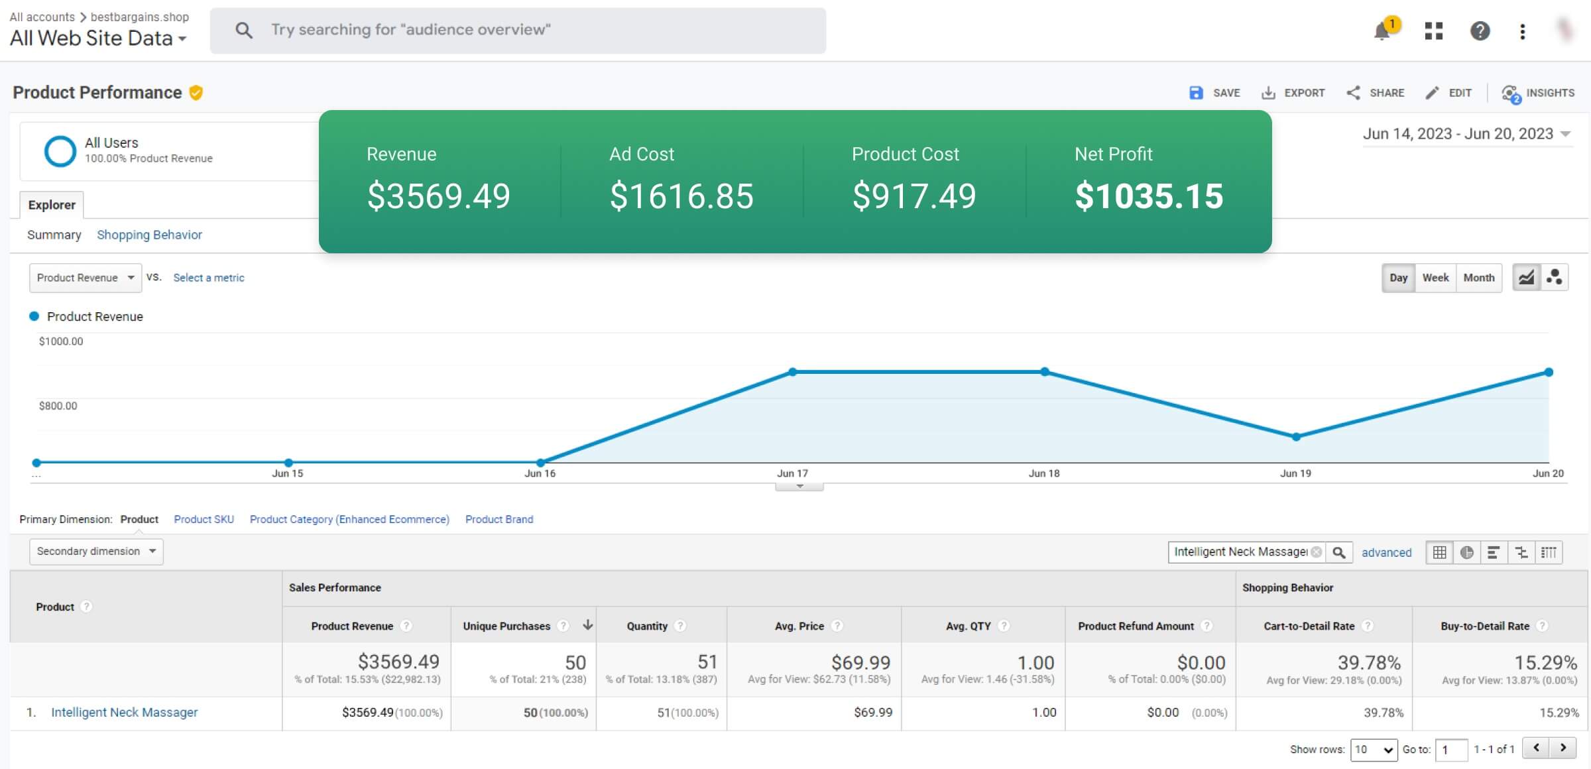Click the search magnifier beside product filter
This screenshot has width=1591, height=769.
tap(1339, 552)
